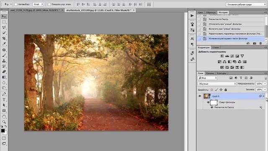The height and width of the screenshot is (151, 268).
Task: Open opacity slider dropdown arrow
Action: tap(265, 84)
